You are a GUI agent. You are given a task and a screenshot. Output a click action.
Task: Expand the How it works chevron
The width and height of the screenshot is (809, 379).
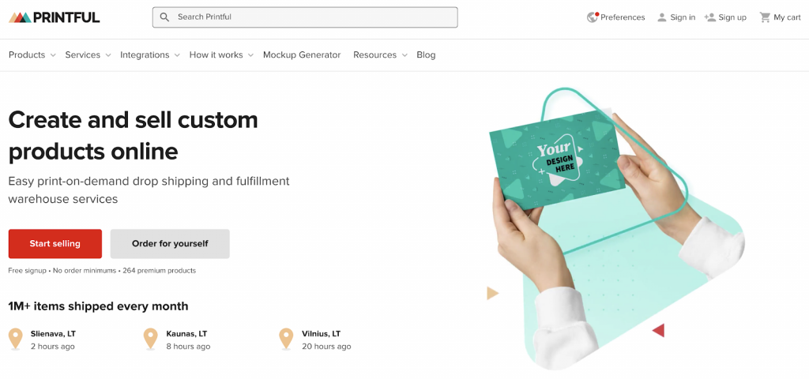tap(250, 55)
